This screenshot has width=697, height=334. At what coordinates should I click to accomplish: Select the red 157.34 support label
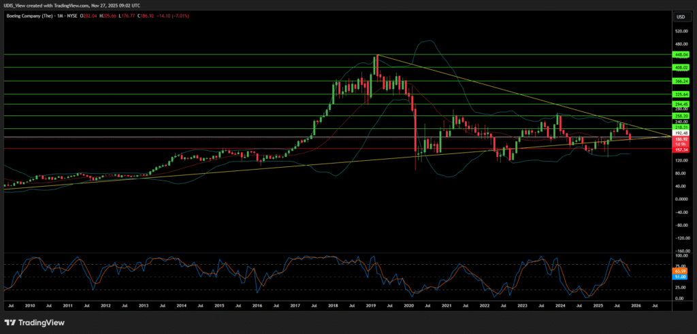coord(681,149)
